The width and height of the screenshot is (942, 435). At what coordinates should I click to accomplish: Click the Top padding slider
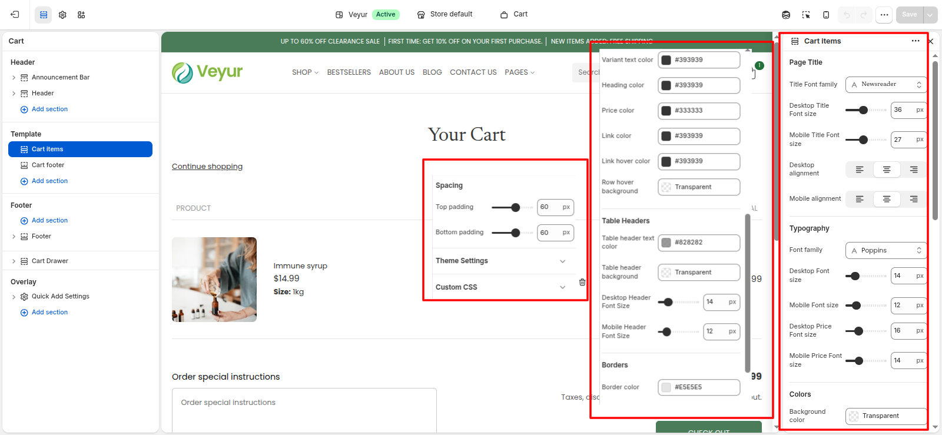[x=512, y=207]
